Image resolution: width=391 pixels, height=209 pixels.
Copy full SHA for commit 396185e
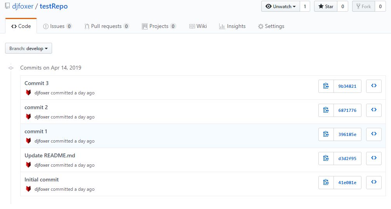click(326, 134)
